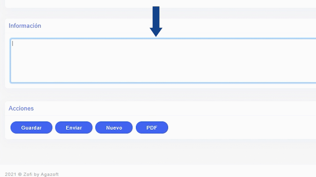The image size is (316, 177).
Task: Click the Agazoft name in the footer
Action: pos(49,174)
